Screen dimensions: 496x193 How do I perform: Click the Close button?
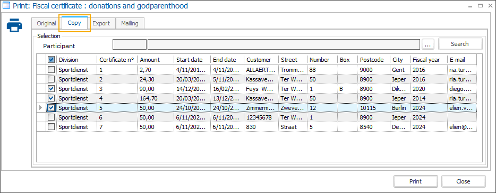point(463,181)
